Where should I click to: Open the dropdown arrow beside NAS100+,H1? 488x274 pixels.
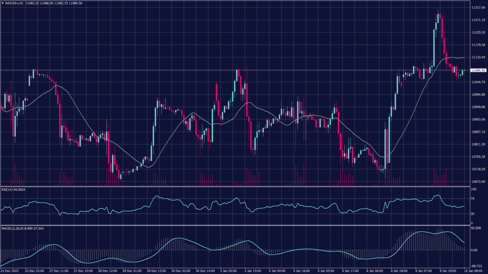(x=2, y=3)
